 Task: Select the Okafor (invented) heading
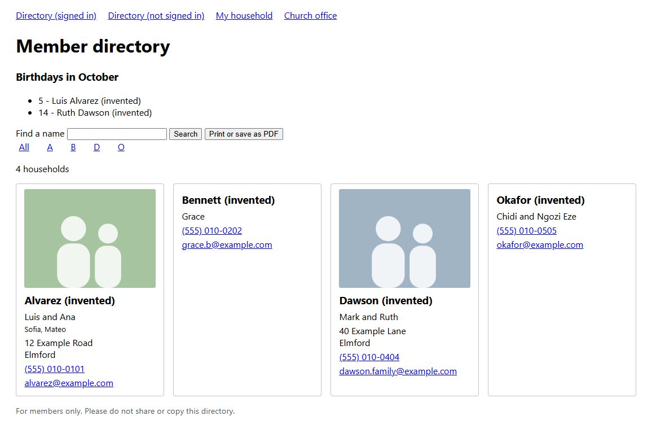(540, 200)
